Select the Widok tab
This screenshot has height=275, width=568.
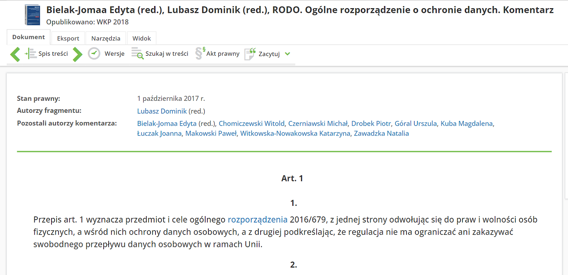pyautogui.click(x=142, y=38)
